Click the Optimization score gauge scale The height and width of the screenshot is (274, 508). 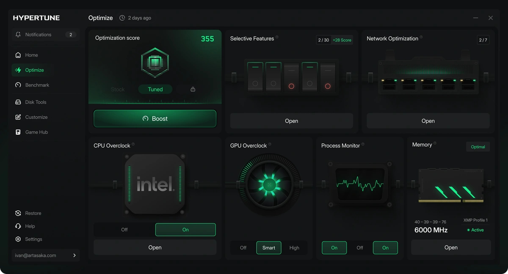click(155, 101)
